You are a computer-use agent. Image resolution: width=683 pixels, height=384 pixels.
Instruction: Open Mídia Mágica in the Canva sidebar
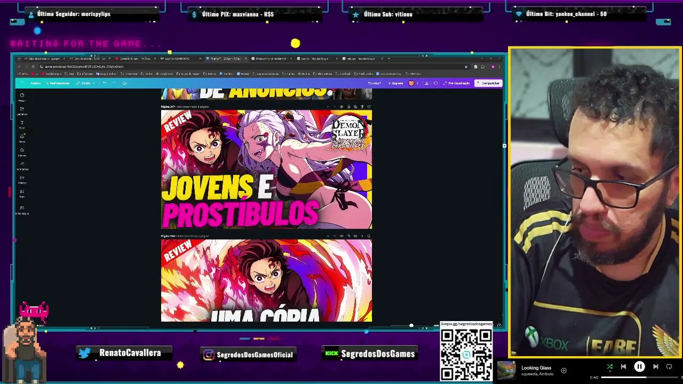coord(22,210)
